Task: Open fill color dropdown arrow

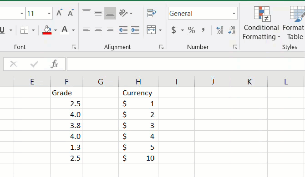Action: pos(56,30)
